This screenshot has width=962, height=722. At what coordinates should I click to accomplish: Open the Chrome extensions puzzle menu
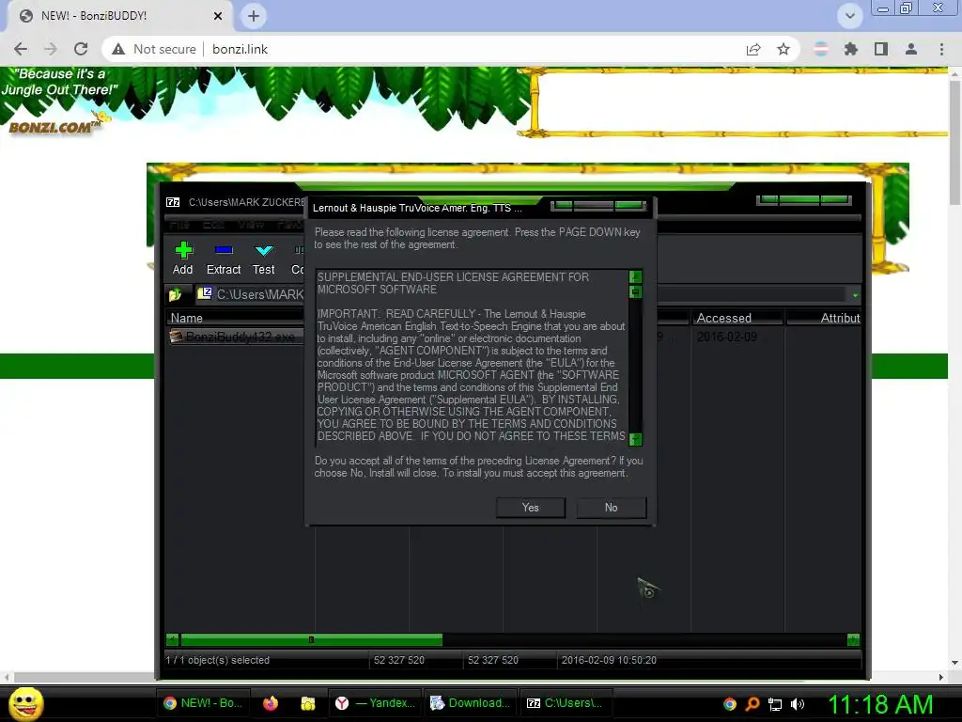click(851, 49)
